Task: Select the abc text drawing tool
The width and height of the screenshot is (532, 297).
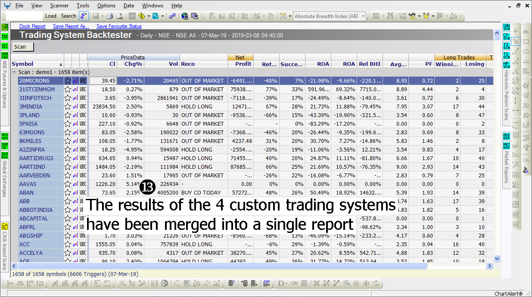Action: pos(526,31)
